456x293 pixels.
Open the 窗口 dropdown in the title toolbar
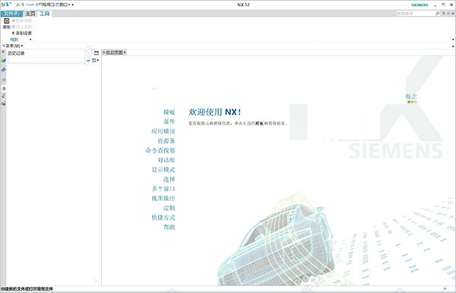tap(65, 5)
